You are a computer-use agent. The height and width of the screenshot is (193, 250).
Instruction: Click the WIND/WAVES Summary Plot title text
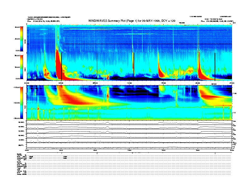[132, 21]
